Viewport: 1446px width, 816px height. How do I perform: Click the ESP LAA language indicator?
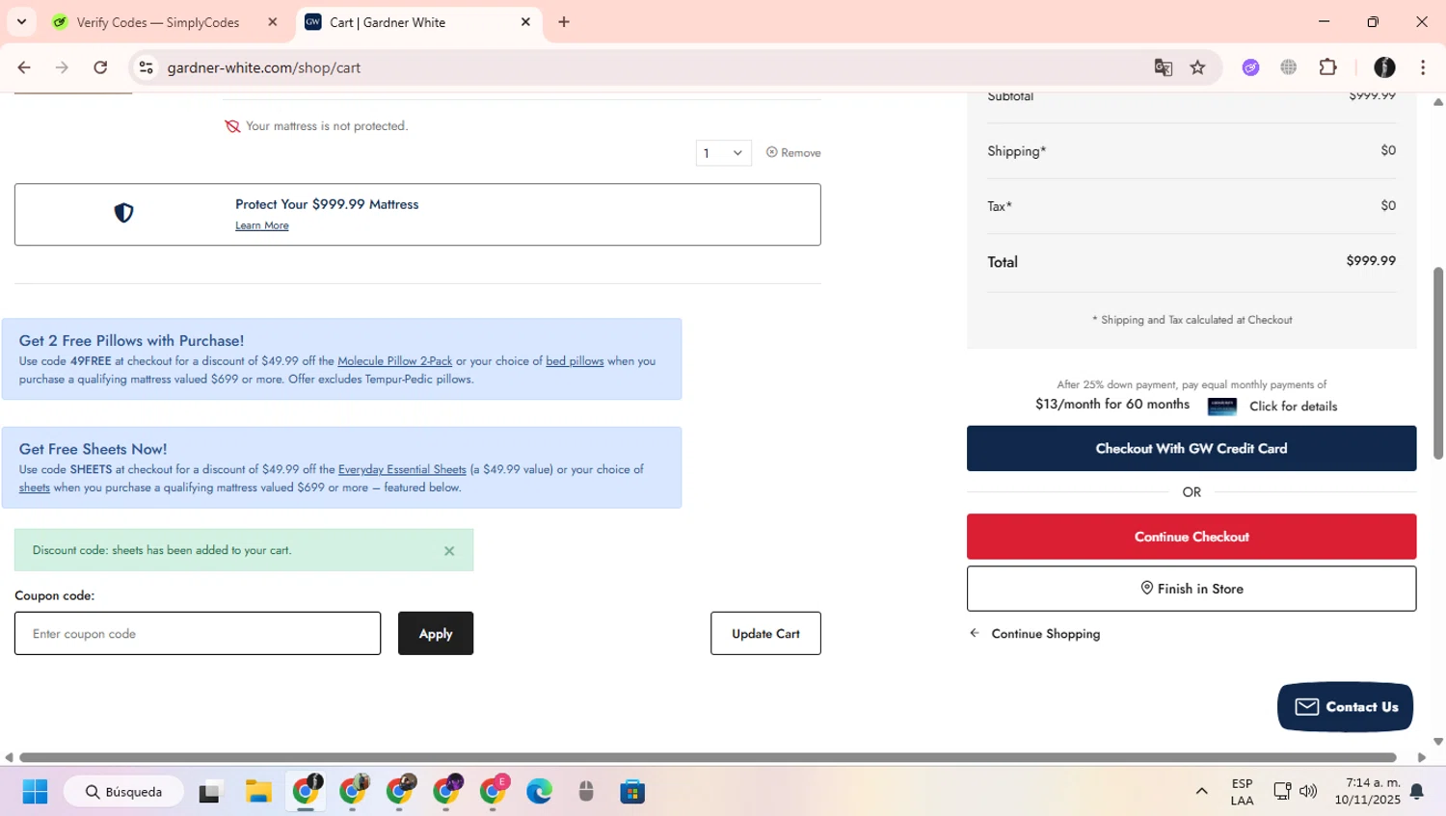(1242, 792)
